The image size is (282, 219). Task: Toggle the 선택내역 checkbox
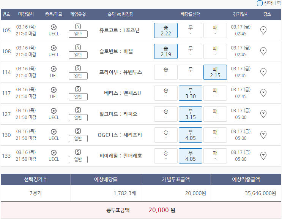tap(260, 3)
